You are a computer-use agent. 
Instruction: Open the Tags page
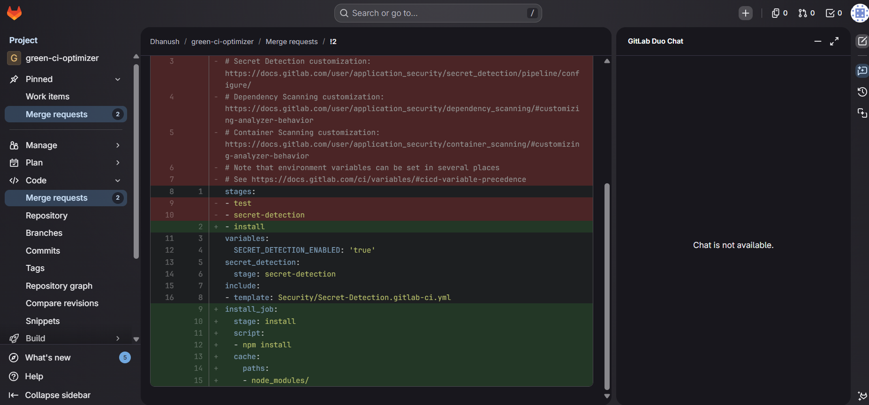coord(66,268)
